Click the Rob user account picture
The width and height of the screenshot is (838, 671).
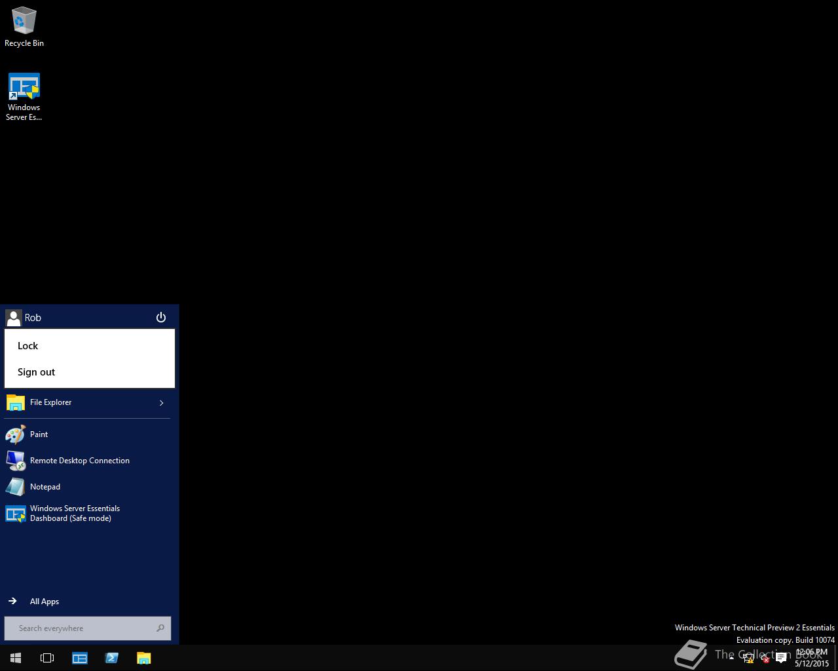click(13, 318)
